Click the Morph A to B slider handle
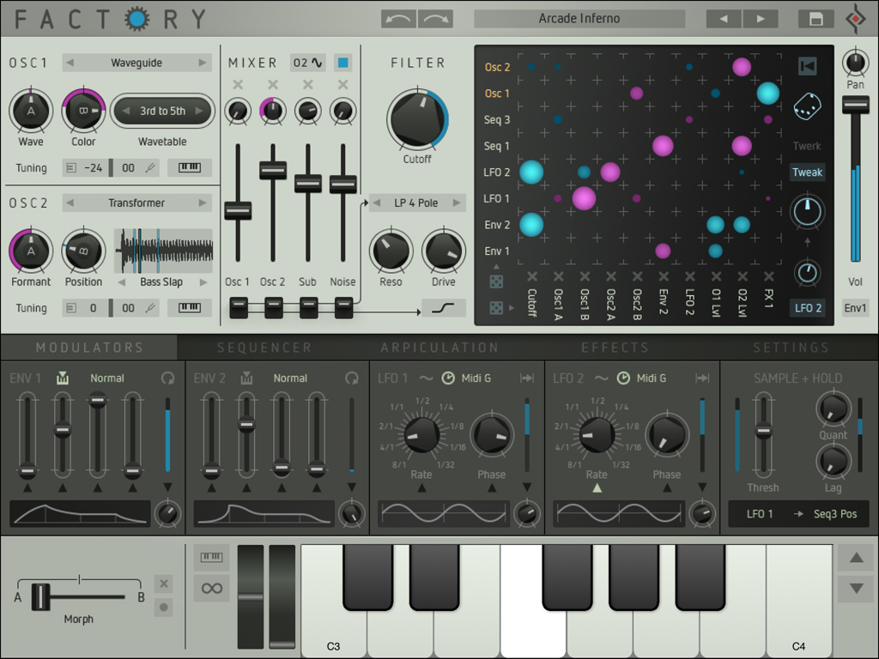The image size is (879, 659). coord(40,596)
